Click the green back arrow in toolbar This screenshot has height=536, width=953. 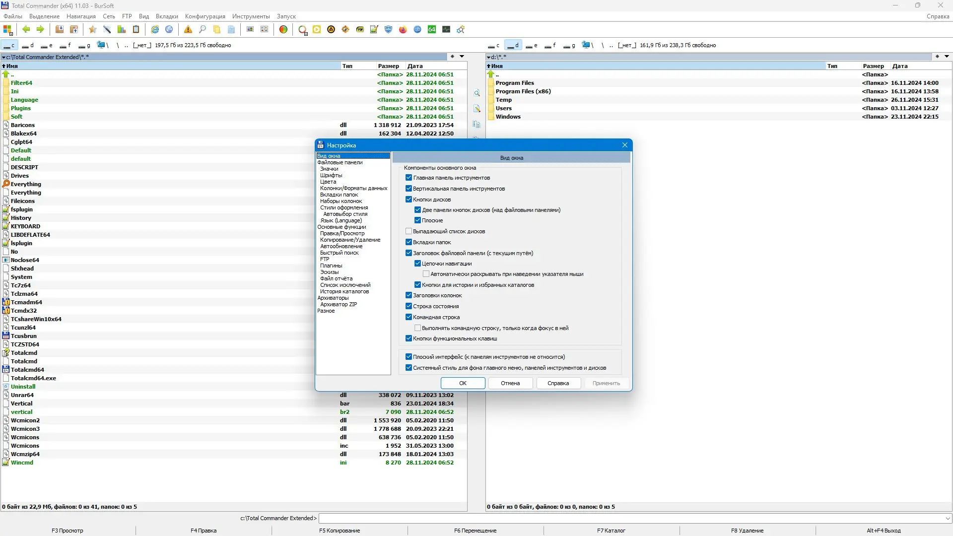click(26, 29)
